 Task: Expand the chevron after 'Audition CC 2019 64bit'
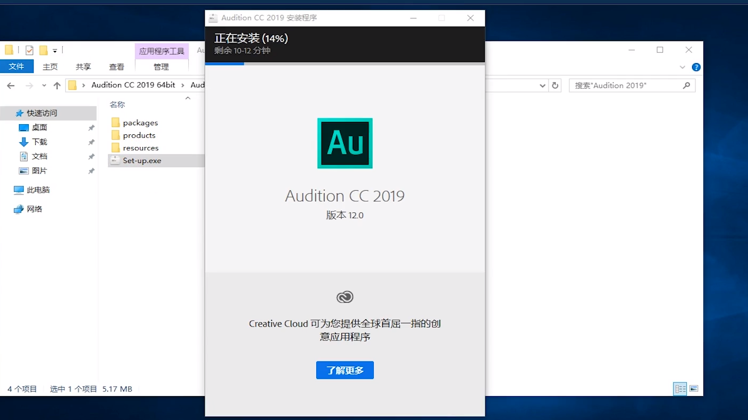click(x=183, y=85)
